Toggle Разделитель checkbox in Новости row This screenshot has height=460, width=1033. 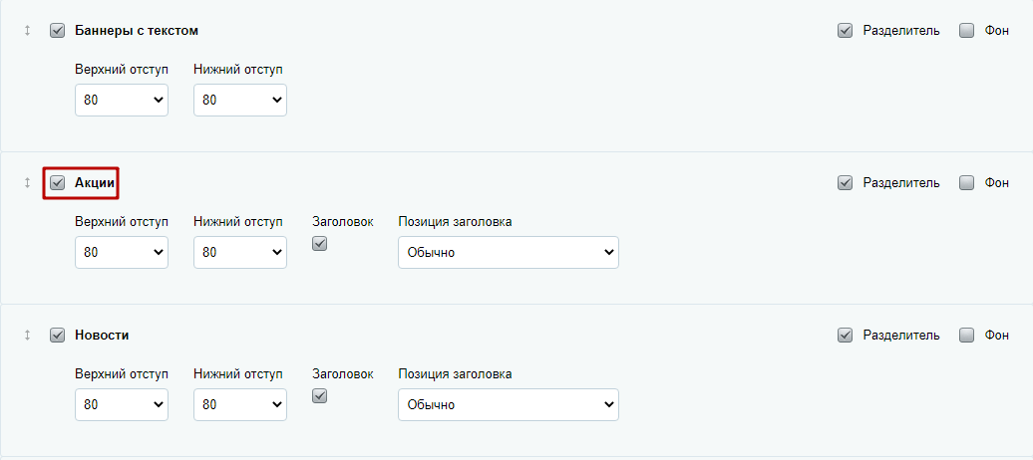846,336
